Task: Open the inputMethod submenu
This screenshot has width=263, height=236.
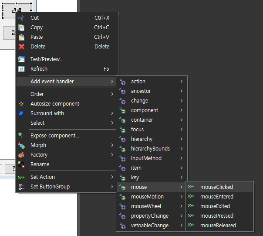Action: point(152,158)
